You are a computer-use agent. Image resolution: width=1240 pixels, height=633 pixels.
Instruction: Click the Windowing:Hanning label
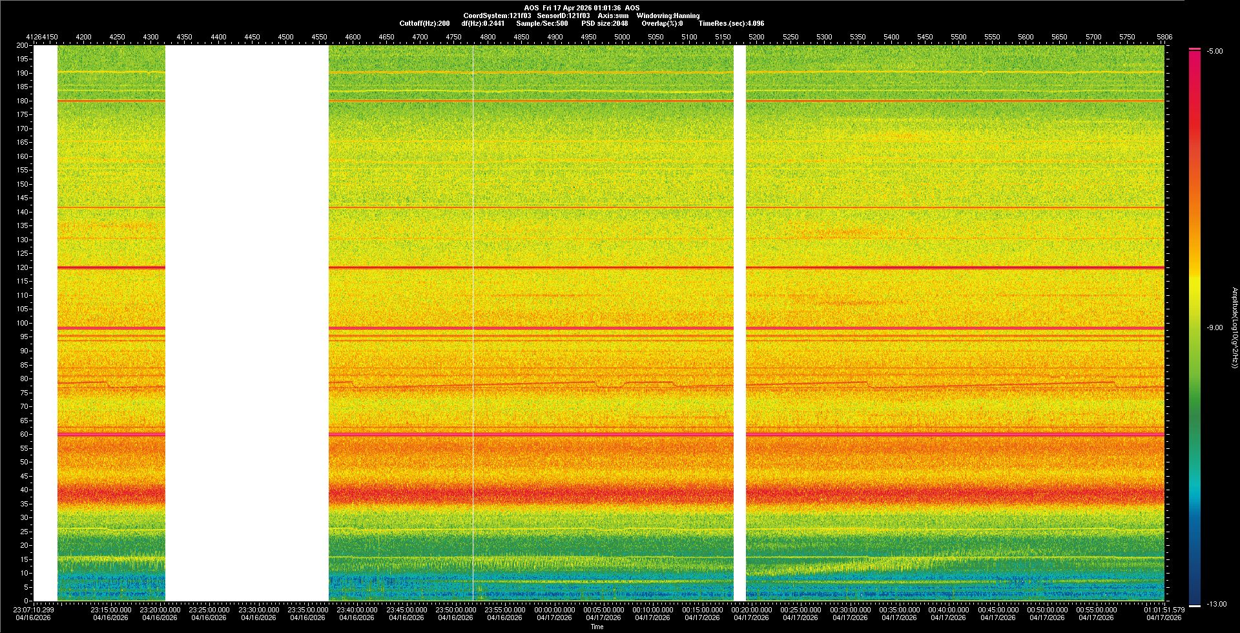(668, 16)
